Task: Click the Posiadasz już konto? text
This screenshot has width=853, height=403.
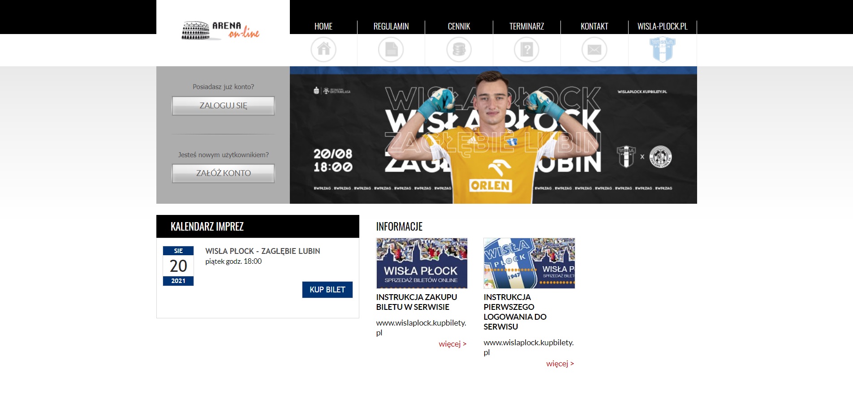Action: click(223, 87)
